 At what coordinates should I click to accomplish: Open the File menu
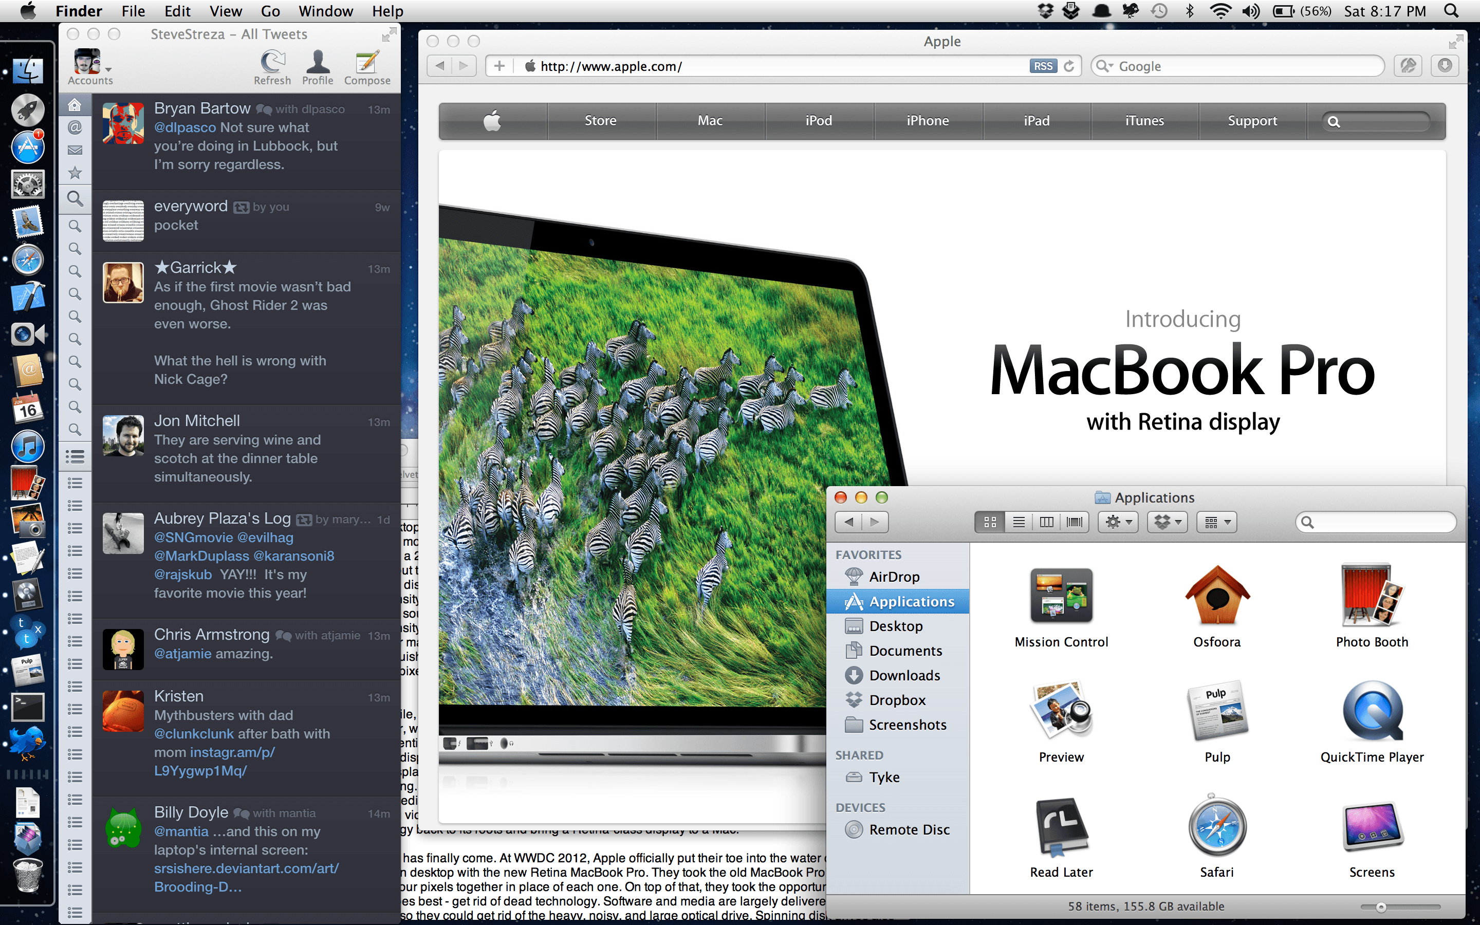click(133, 11)
